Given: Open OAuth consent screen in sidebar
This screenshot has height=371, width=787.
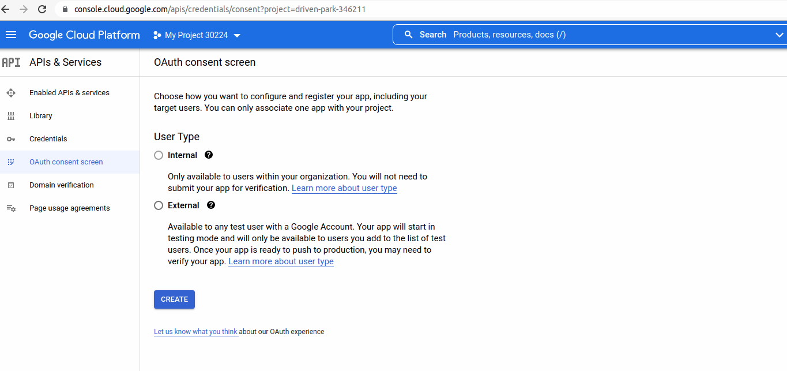Looking at the screenshot, I should click(x=66, y=162).
